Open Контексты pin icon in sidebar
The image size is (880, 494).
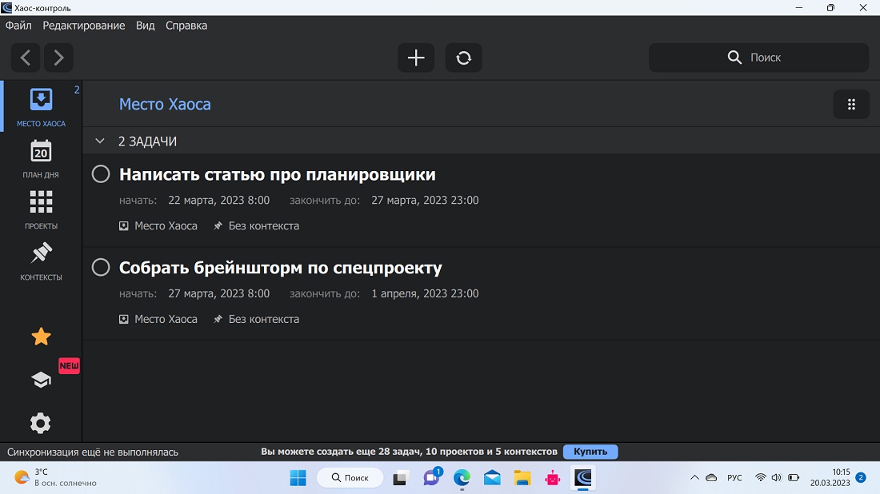coord(41,253)
